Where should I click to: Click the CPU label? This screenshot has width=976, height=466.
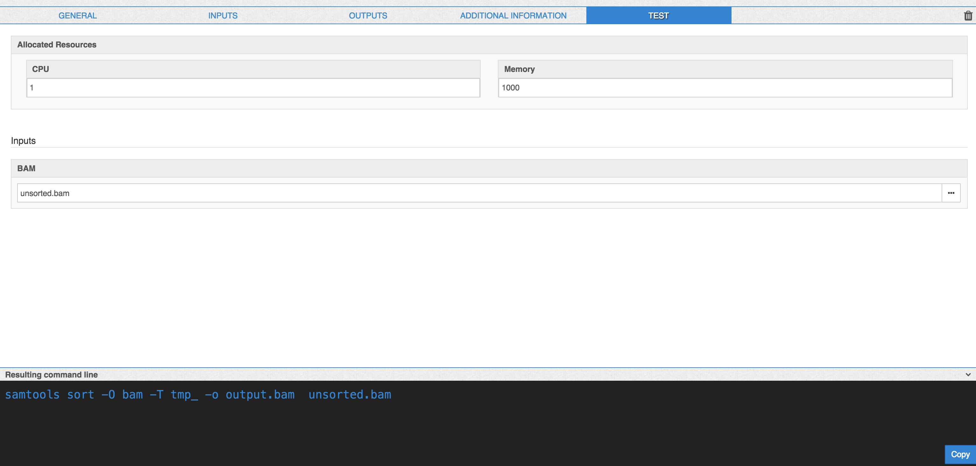point(40,69)
